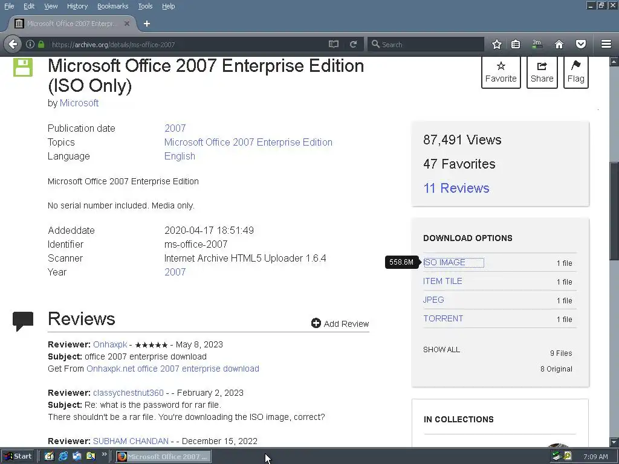Open the Help menu
Viewport: 619px width, 464px height.
169,6
